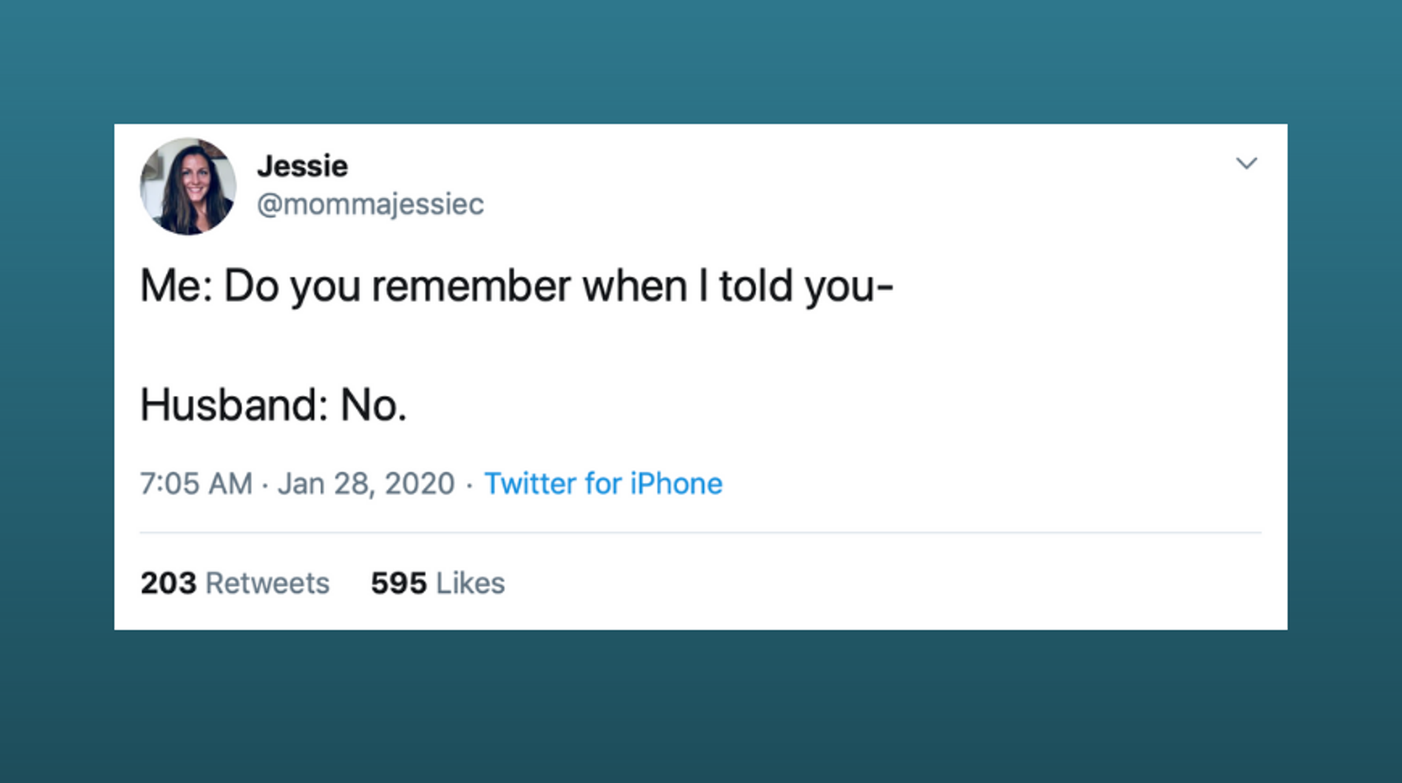The height and width of the screenshot is (783, 1402).
Task: Click the @mommajessiec handle
Action: coord(370,204)
